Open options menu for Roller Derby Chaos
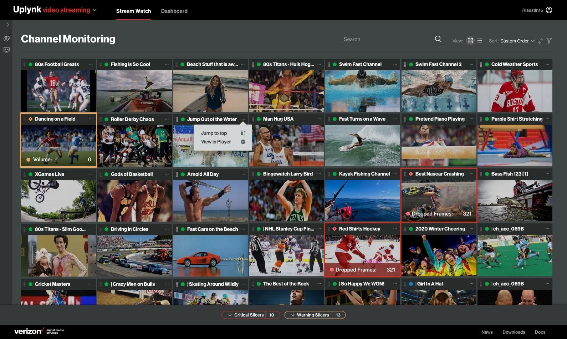 pos(167,119)
